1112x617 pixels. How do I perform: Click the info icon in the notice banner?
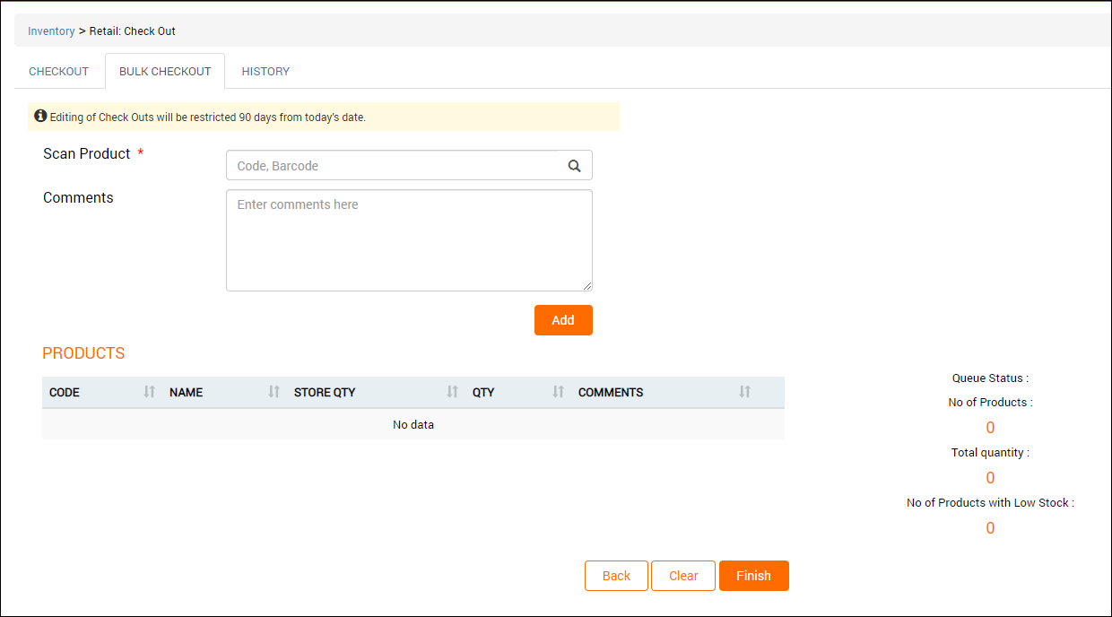(40, 117)
